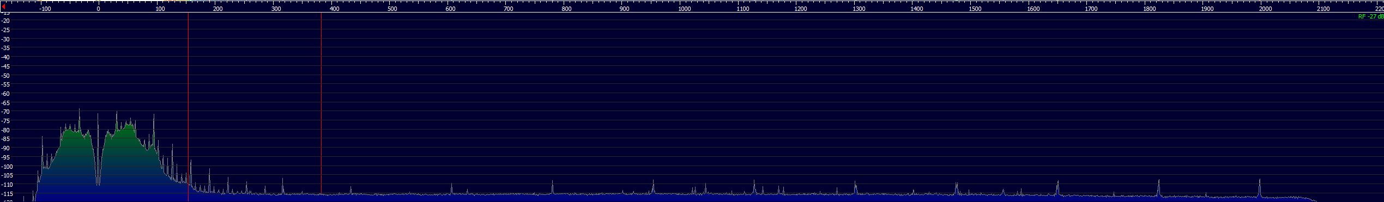
Task: Click the 500 label on the frequency ruler
Action: [392, 9]
